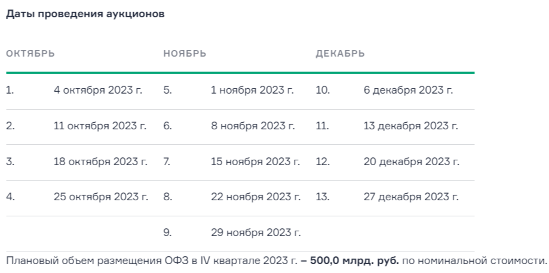Select the ОКТЯБРЬ column header
This screenshot has height=273, width=549.
30,54
